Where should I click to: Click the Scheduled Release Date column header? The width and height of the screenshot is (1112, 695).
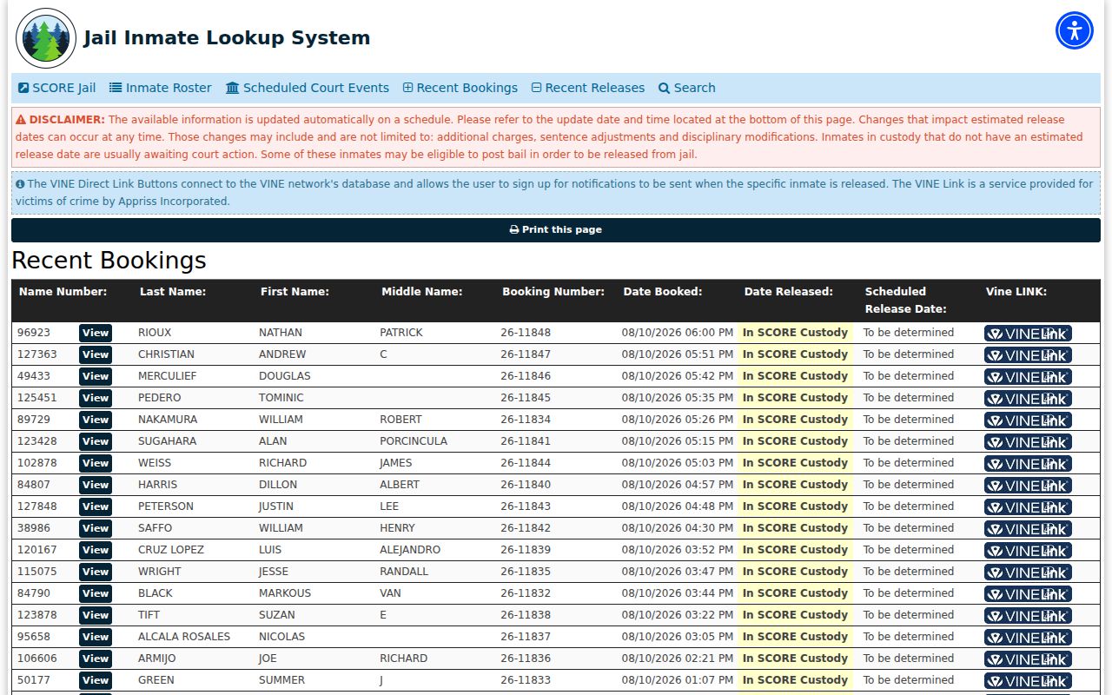click(906, 301)
